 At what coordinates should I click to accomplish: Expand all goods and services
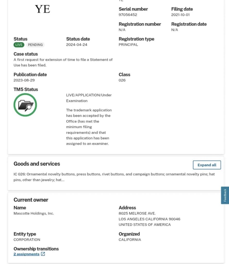click(207, 165)
